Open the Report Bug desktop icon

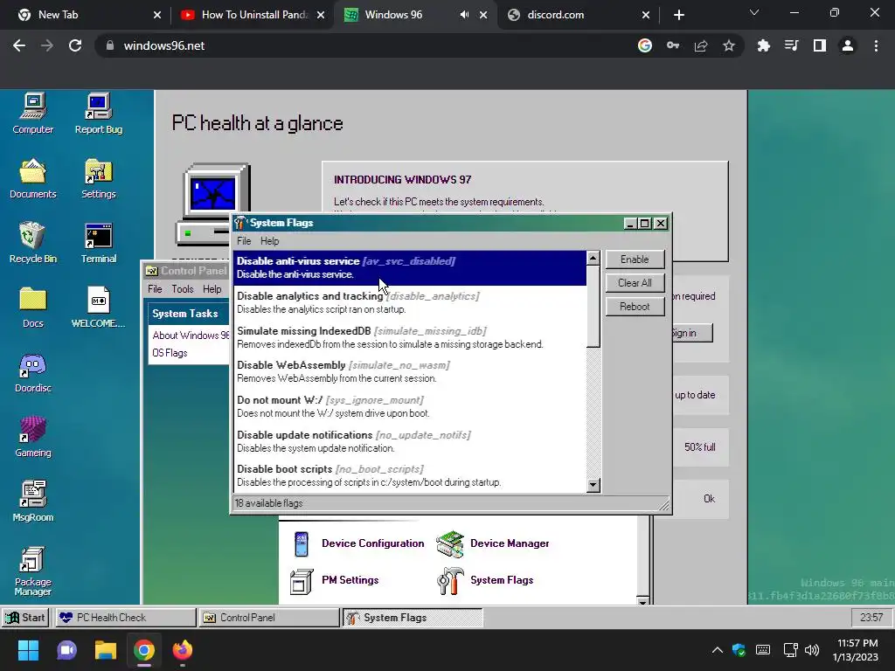pyautogui.click(x=98, y=113)
